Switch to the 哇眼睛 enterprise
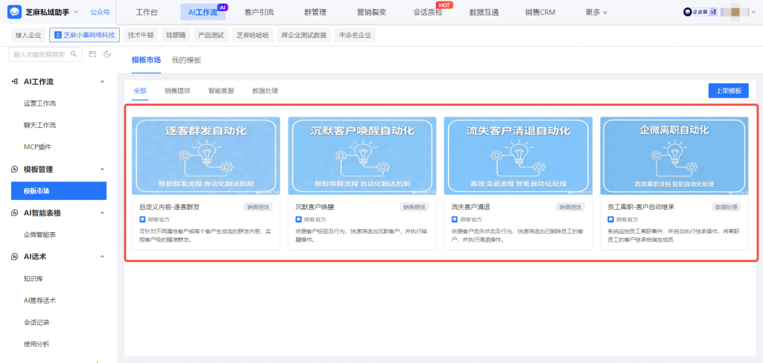The image size is (763, 363). pos(176,35)
